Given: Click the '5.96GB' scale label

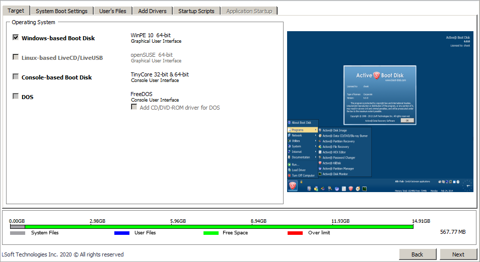Looking at the screenshot, I should click(178, 221).
